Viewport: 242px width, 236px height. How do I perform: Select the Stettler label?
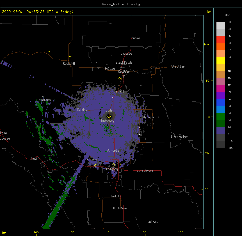coord(178,66)
